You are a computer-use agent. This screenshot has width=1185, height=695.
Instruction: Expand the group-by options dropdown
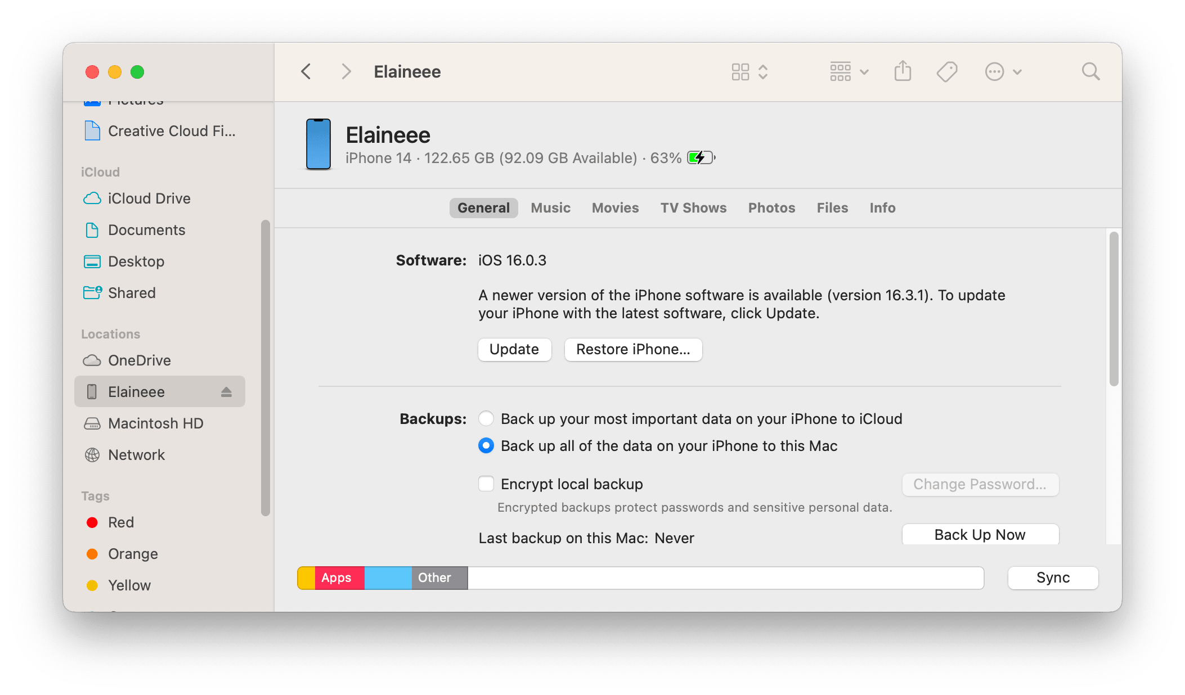(x=849, y=71)
